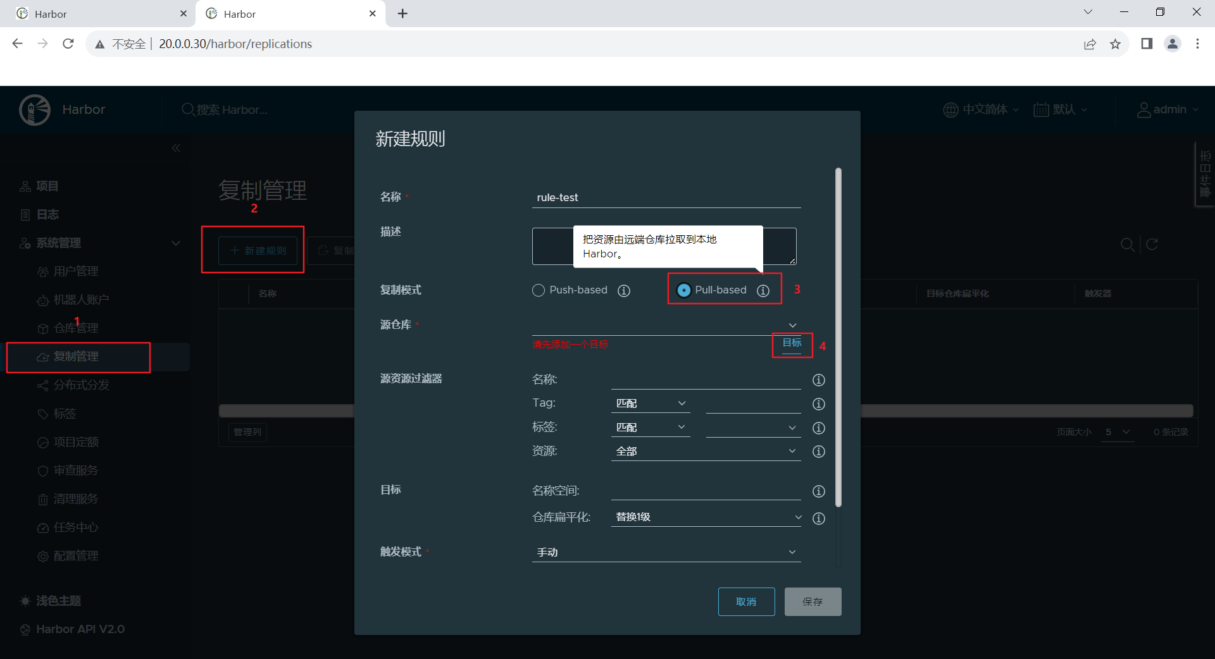Collapse 系统管理 section in sidebar

tap(176, 243)
